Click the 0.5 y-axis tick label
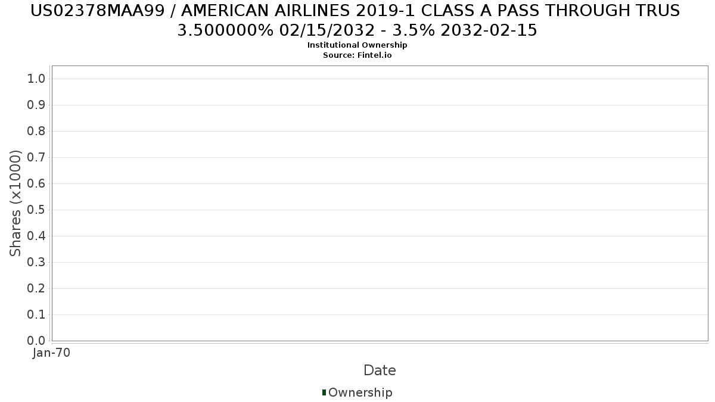The width and height of the screenshot is (715, 402). [x=37, y=210]
